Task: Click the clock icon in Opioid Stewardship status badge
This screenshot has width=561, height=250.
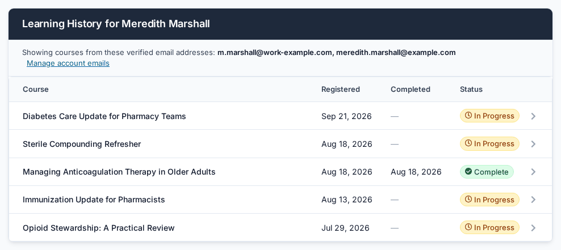Action: (x=468, y=227)
